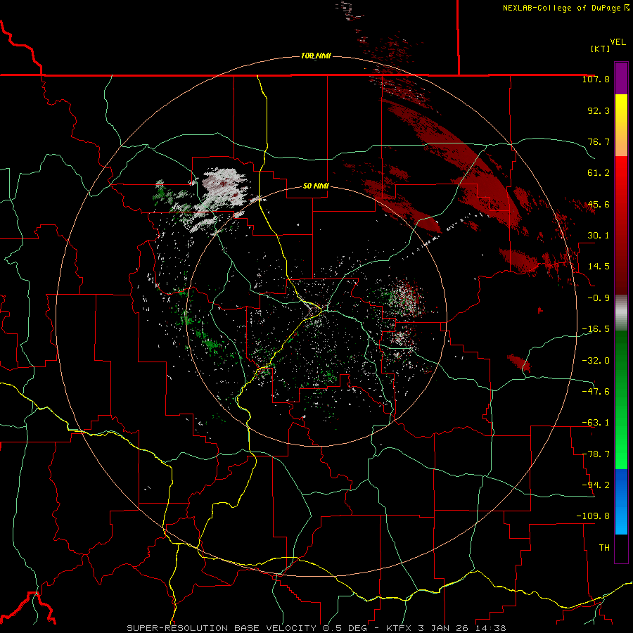Click the [KT] units label
This screenshot has width=633, height=633.
[601, 49]
